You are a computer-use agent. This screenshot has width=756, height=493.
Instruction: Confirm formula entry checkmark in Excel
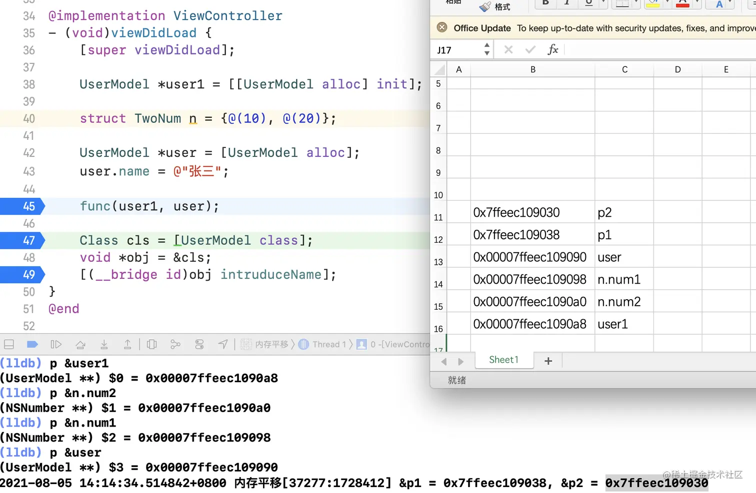[530, 49]
